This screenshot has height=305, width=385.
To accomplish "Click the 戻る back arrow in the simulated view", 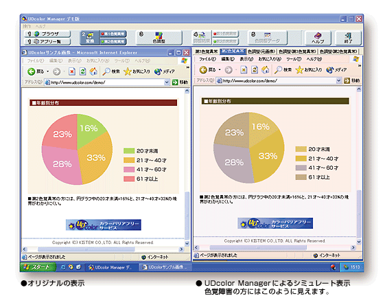I will coord(203,70).
